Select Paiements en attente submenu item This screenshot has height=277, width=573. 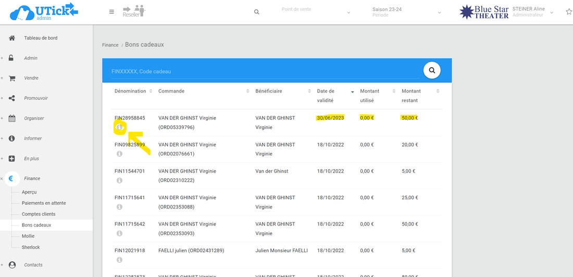coord(44,203)
